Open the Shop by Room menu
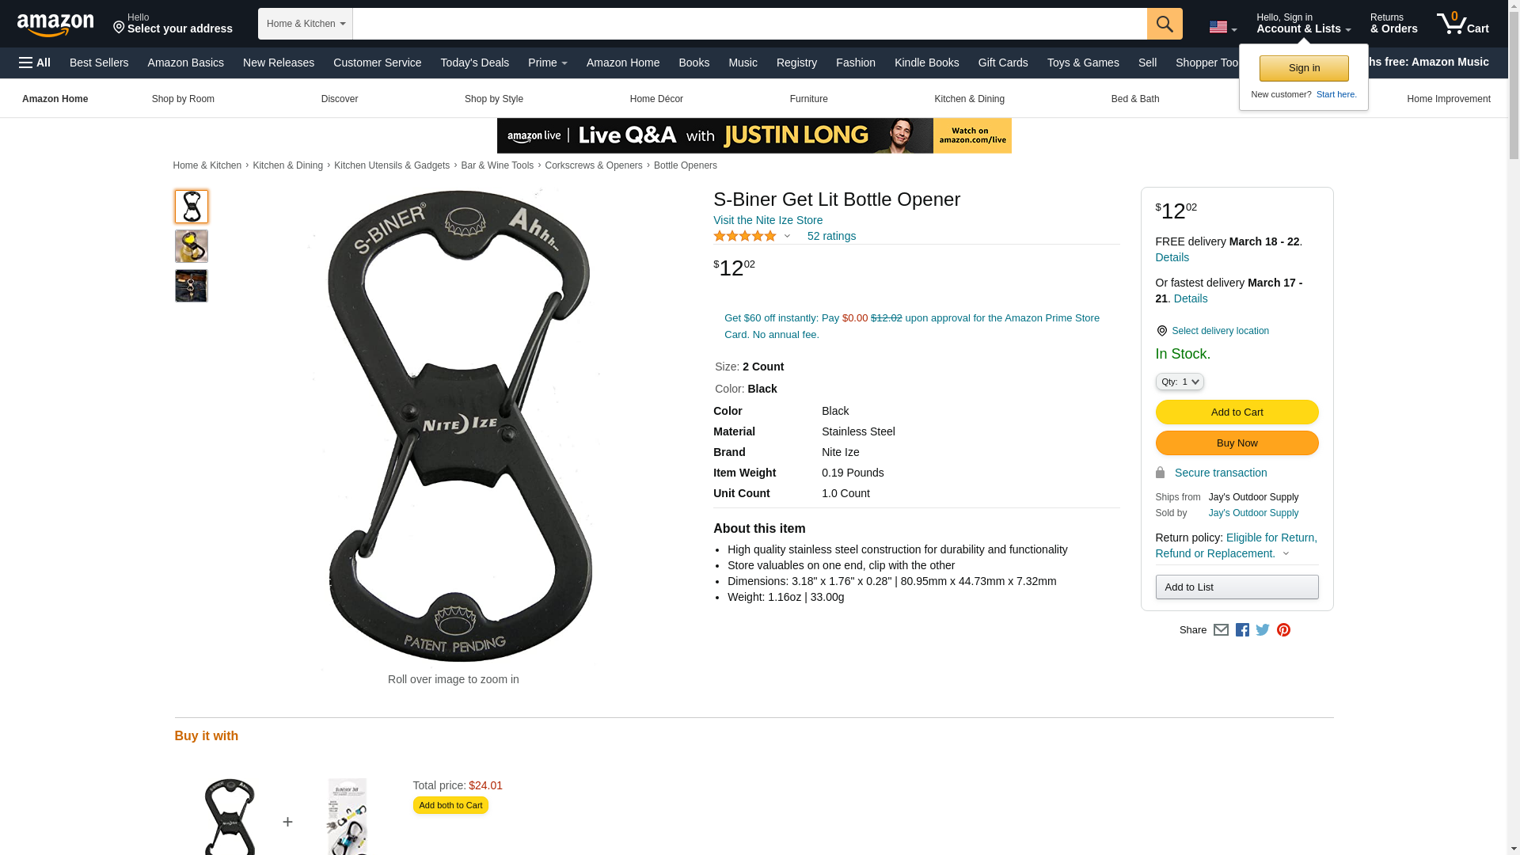 point(183,99)
